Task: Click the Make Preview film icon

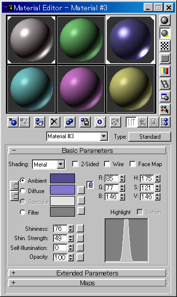Action: [165, 84]
